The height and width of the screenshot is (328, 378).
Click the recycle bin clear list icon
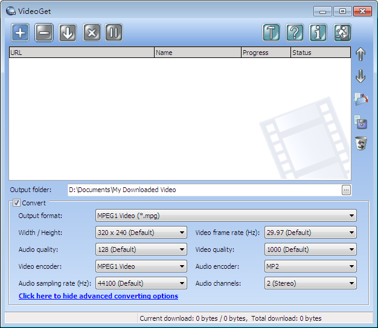[361, 143]
